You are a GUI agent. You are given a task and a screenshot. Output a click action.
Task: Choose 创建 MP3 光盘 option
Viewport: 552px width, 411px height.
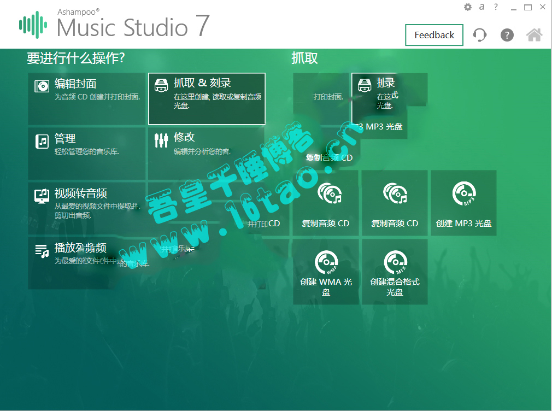pyautogui.click(x=463, y=203)
